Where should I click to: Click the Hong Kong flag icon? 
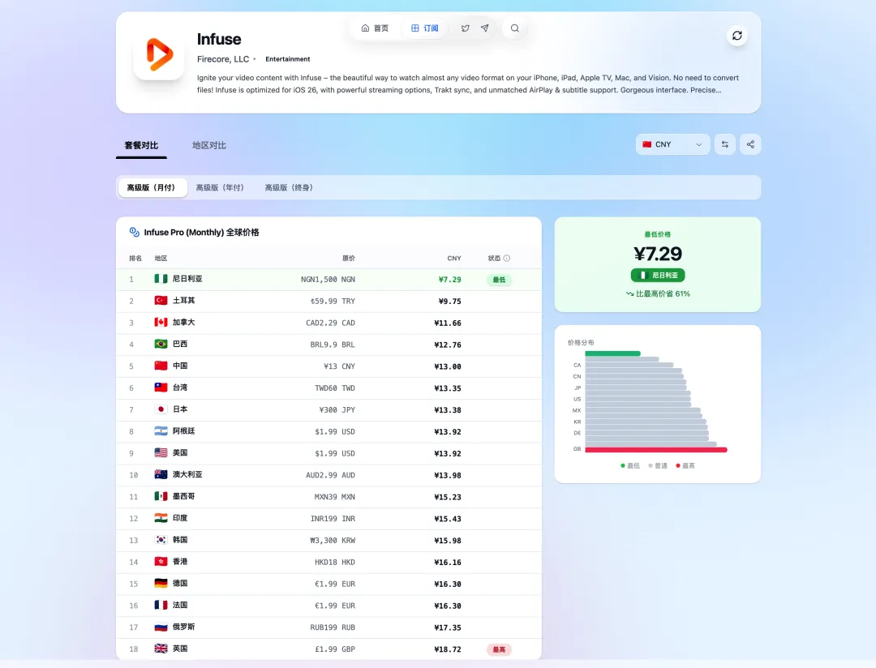click(161, 562)
